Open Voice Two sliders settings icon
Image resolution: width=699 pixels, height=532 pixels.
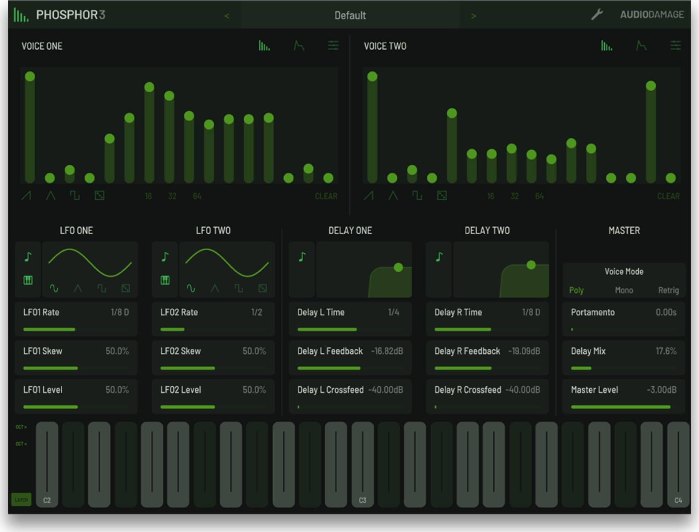(676, 45)
